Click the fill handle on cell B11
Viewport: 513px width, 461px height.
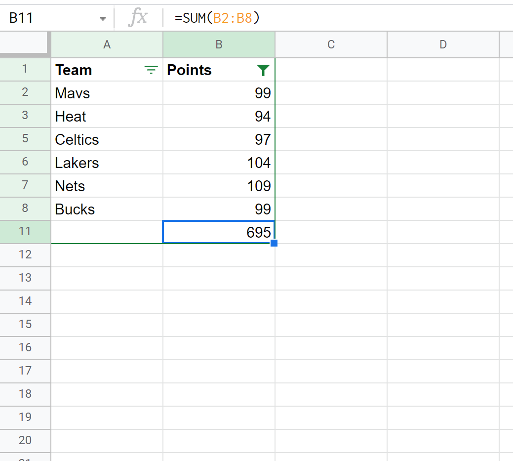point(274,243)
